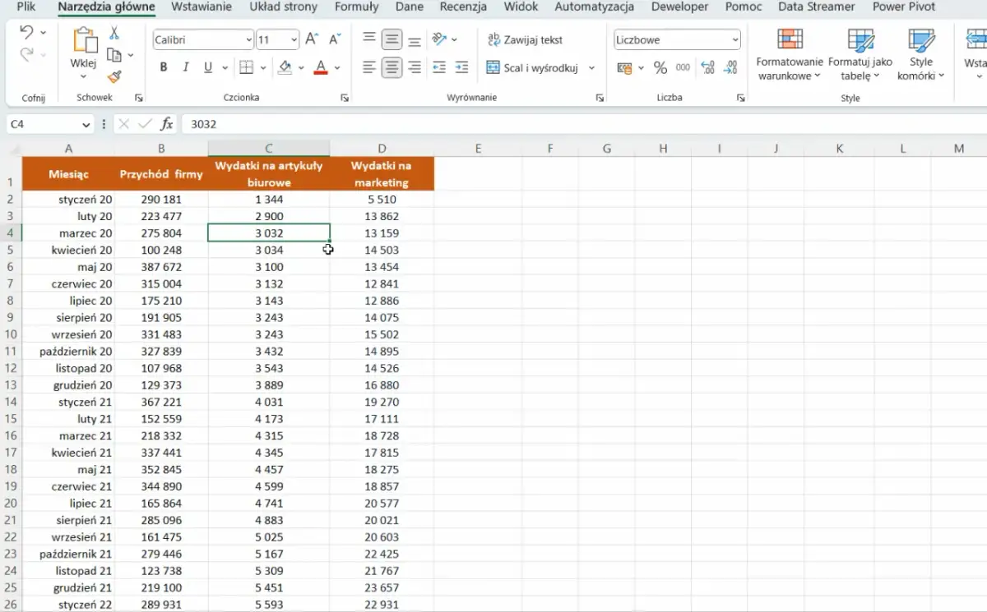
Task: Open the Wstawianie ribbon tab
Action: [x=202, y=7]
